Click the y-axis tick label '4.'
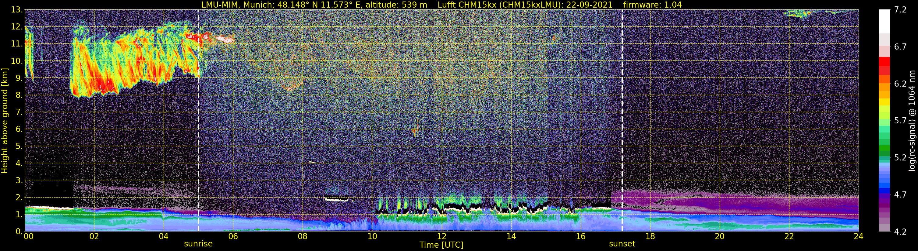 (x=19, y=163)
